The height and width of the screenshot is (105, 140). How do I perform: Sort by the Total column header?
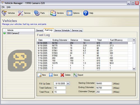(x=102, y=40)
